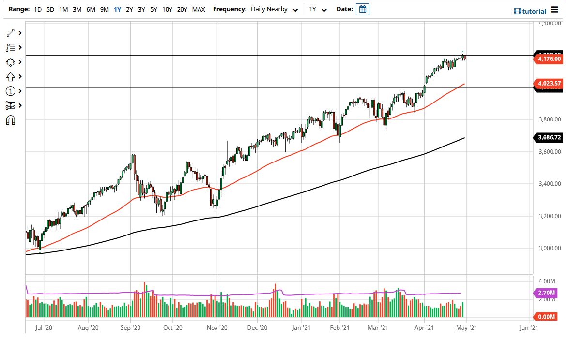Select the trendline drawing tool
The image size is (568, 338).
coord(11,33)
